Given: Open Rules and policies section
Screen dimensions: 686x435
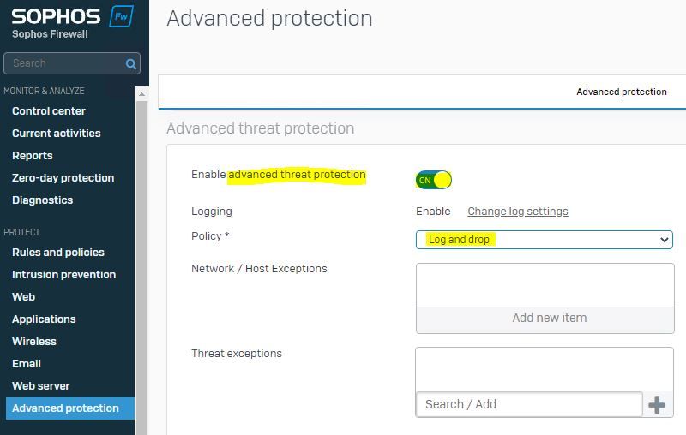Looking at the screenshot, I should (x=58, y=253).
